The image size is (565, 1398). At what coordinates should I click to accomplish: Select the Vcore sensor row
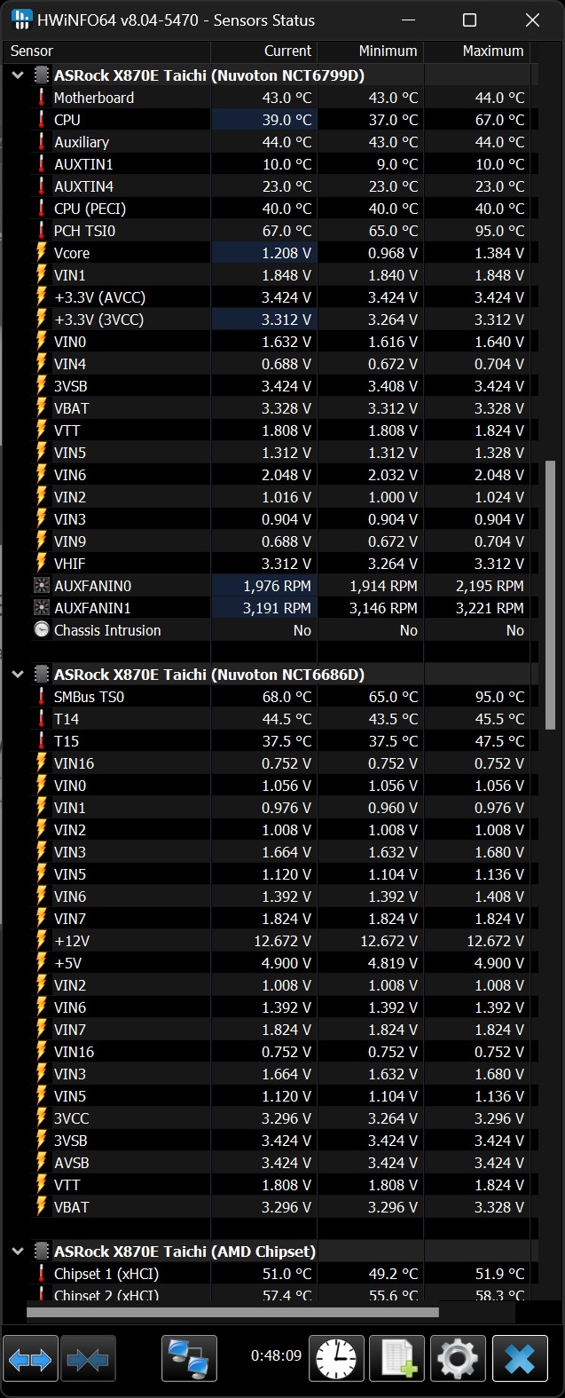coord(72,253)
